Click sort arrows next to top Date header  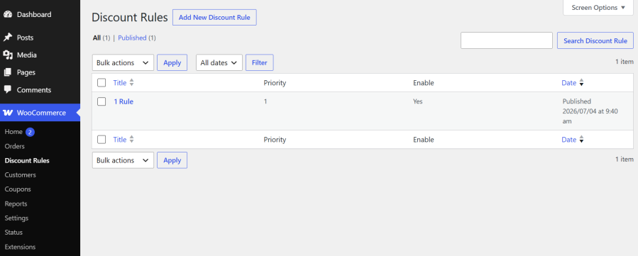click(581, 83)
